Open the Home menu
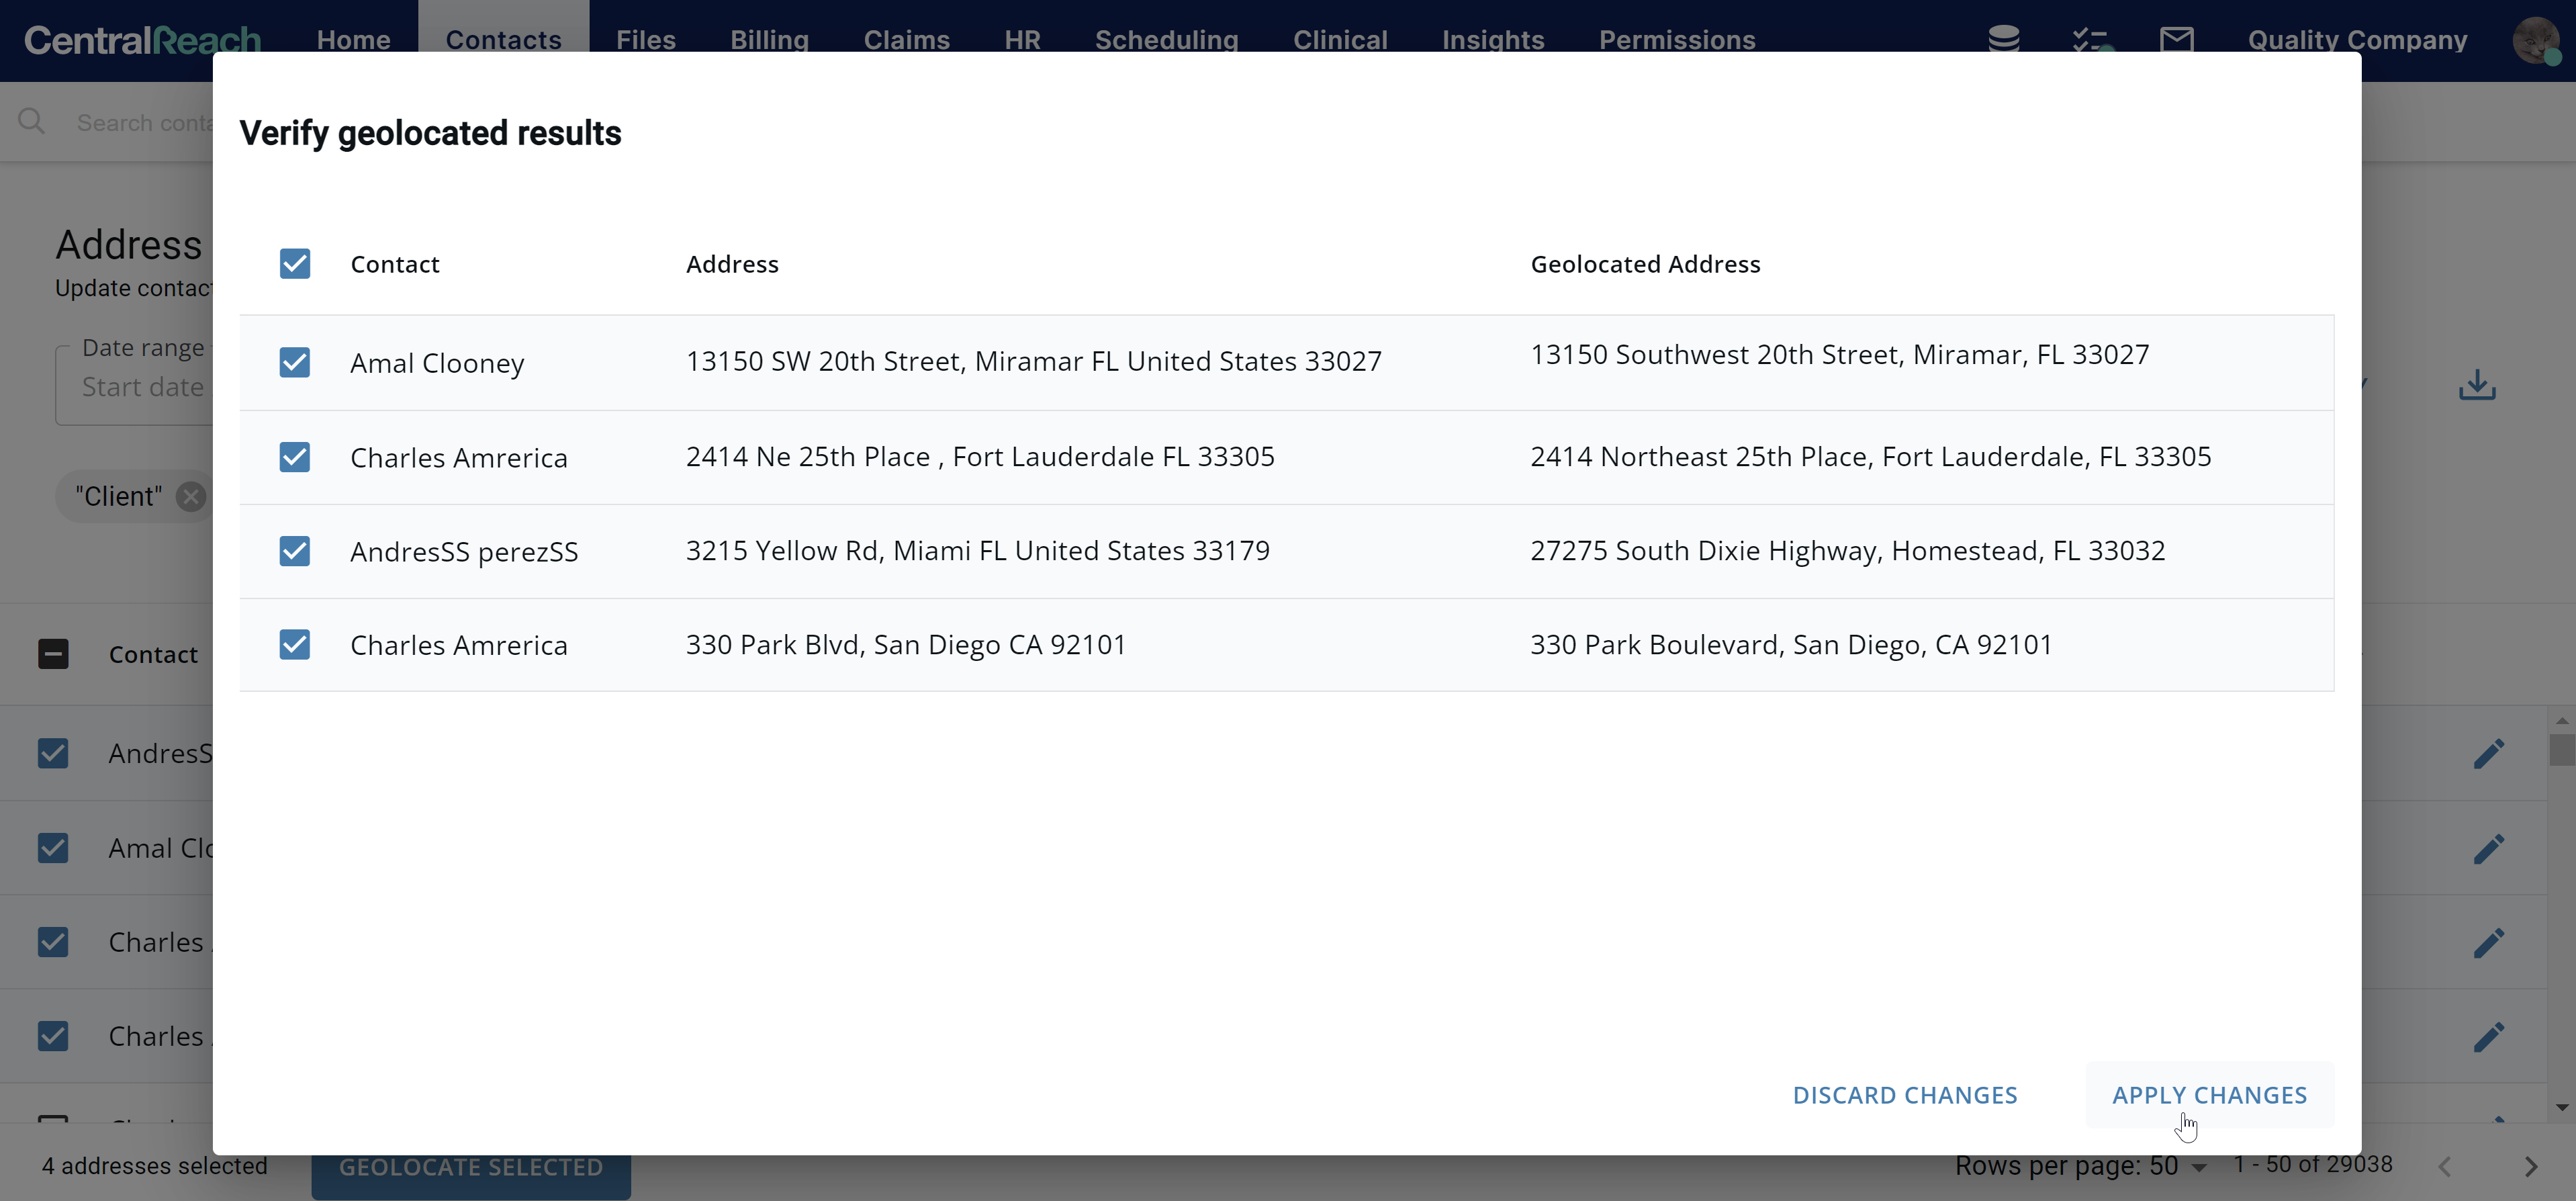Viewport: 2576px width, 1201px height. pyautogui.click(x=353, y=40)
